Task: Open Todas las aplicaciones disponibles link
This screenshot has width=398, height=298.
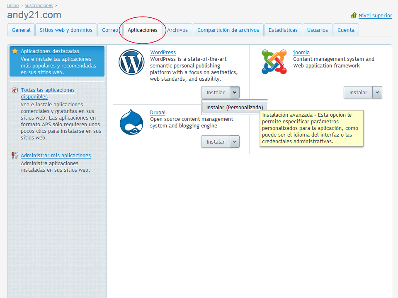Action: (x=48, y=93)
